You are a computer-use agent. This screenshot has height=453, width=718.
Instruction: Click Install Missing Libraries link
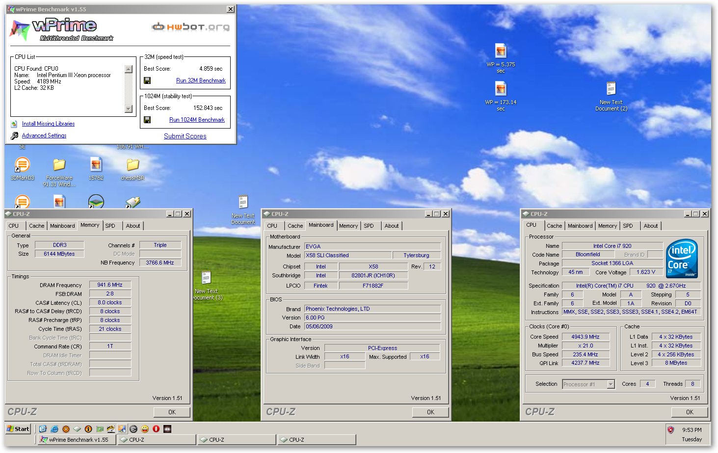(48, 124)
